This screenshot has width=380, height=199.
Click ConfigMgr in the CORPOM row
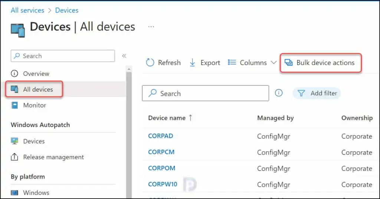pos(273,169)
